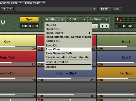Select Open Kit... in the File menu
Screen dimensions: 136x101
68,29
